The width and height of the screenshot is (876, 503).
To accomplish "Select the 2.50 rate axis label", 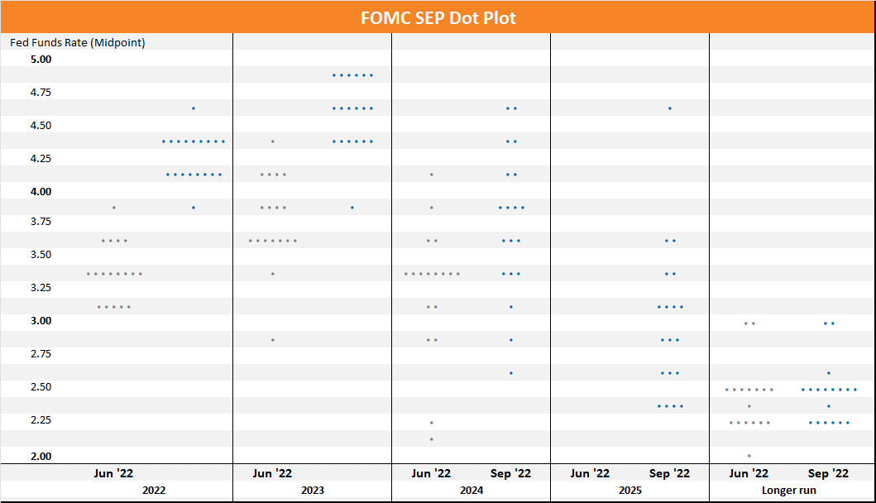I will pyautogui.click(x=41, y=386).
